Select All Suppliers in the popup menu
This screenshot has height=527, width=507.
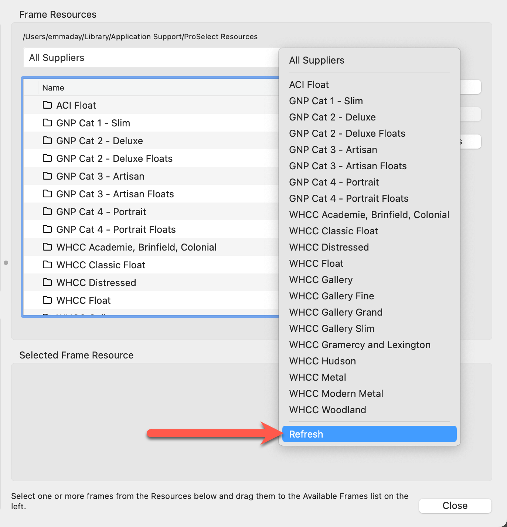317,60
